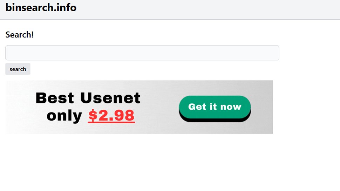
Task: Click the word only in the banner
Action: coord(64,115)
